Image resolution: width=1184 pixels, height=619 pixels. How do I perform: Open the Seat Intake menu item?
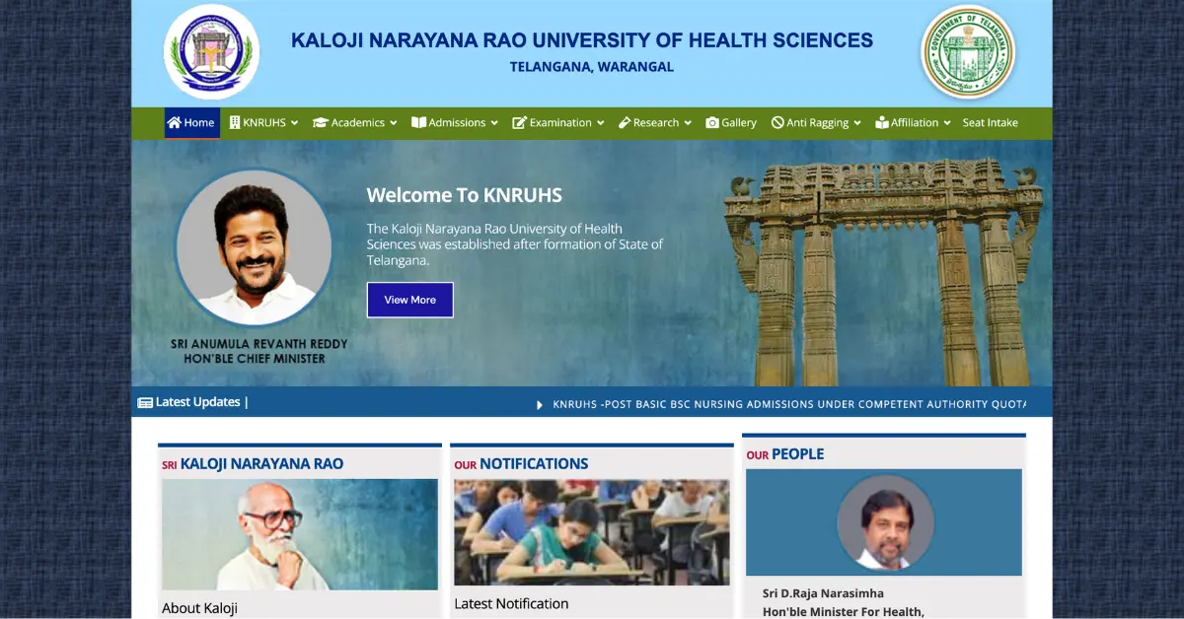pyautogui.click(x=990, y=123)
